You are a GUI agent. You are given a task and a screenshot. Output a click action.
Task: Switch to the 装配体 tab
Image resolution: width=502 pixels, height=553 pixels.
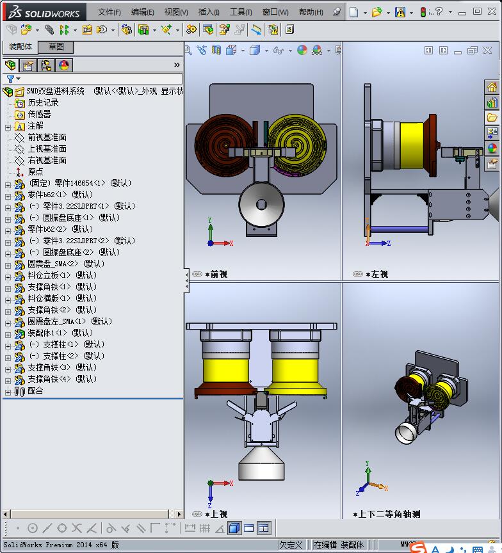(x=20, y=47)
